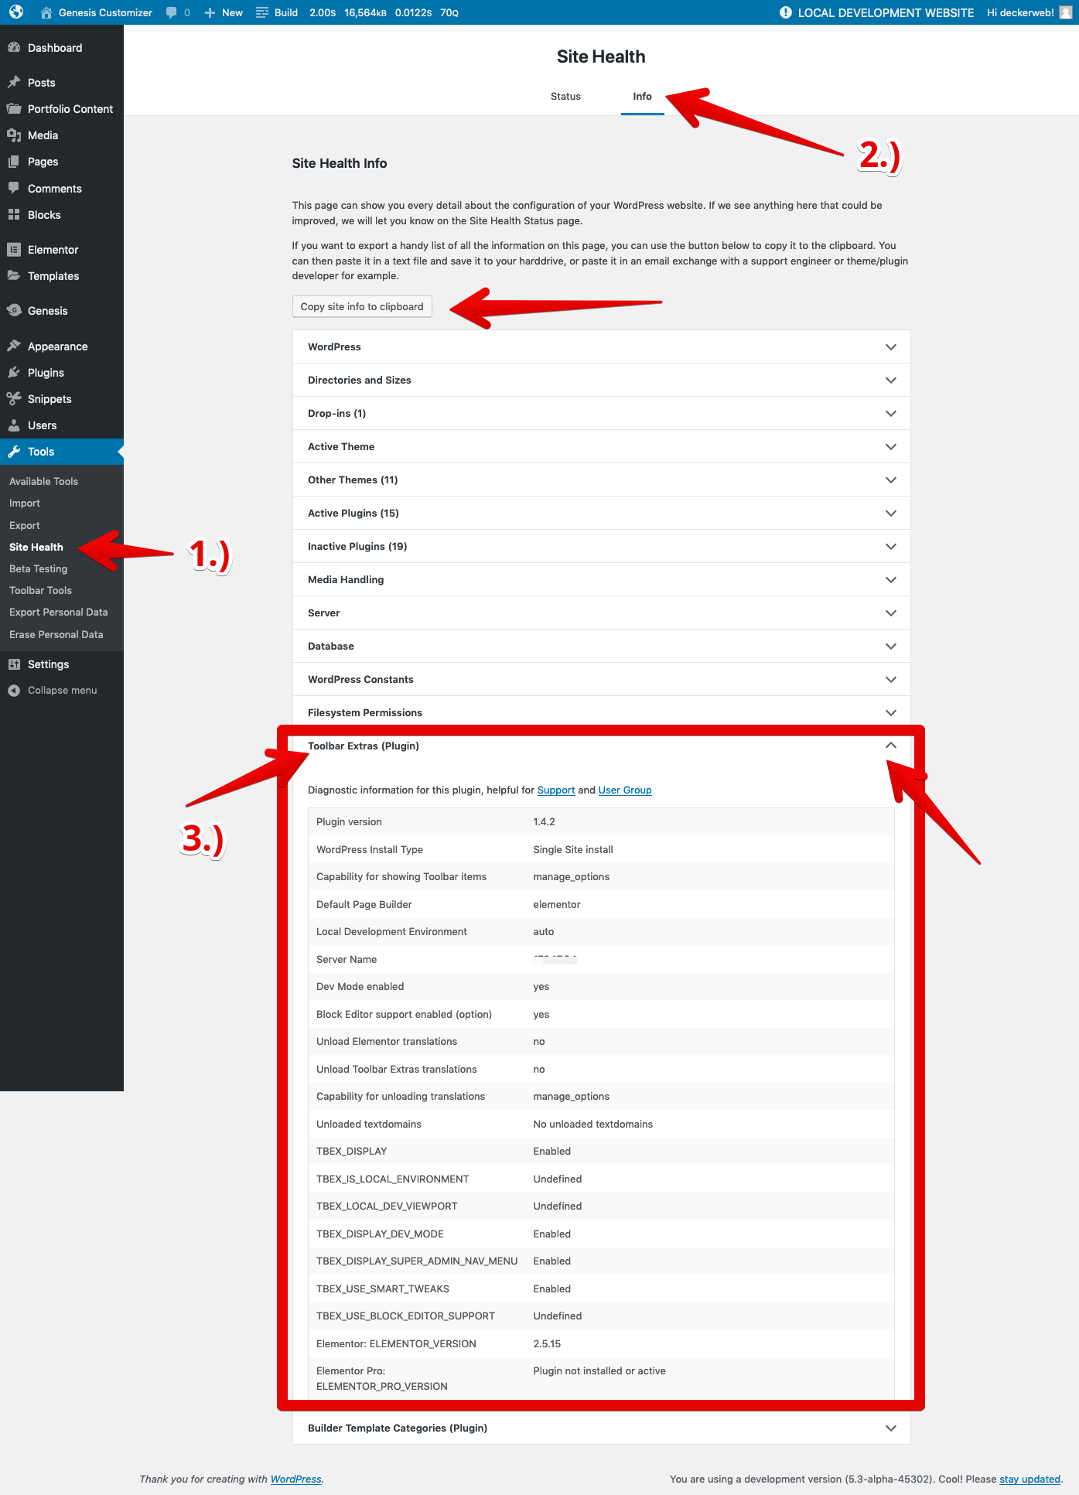Screen dimensions: 1079x1495
Task: Open Toolbar Tools submenu item
Action: [40, 590]
